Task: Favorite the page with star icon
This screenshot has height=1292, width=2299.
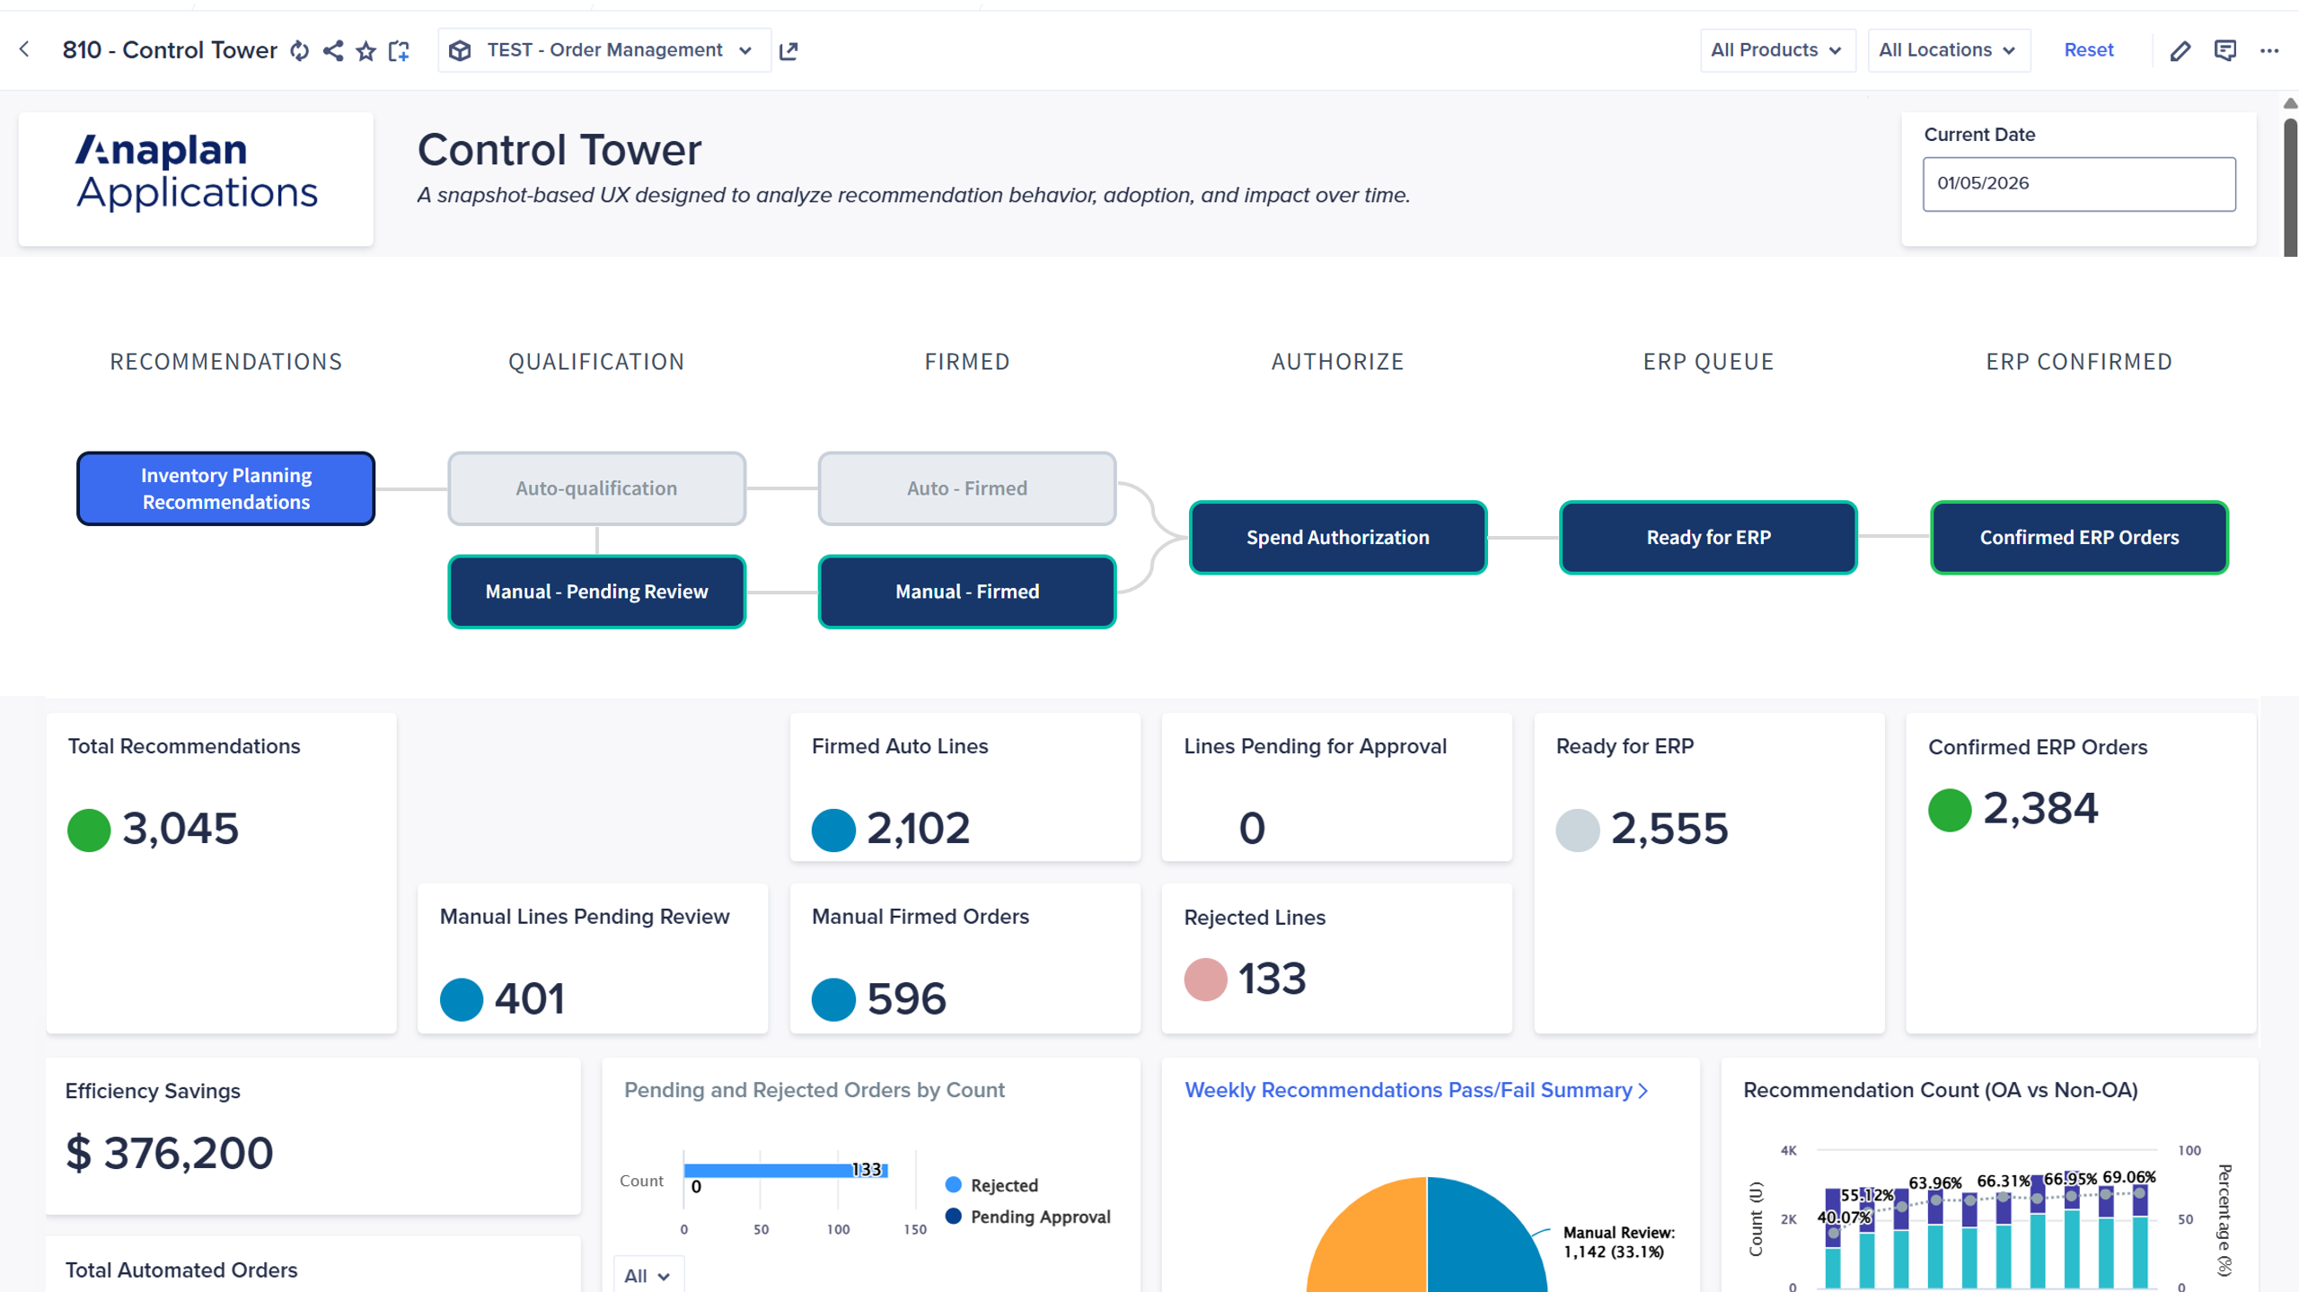Action: click(x=366, y=51)
